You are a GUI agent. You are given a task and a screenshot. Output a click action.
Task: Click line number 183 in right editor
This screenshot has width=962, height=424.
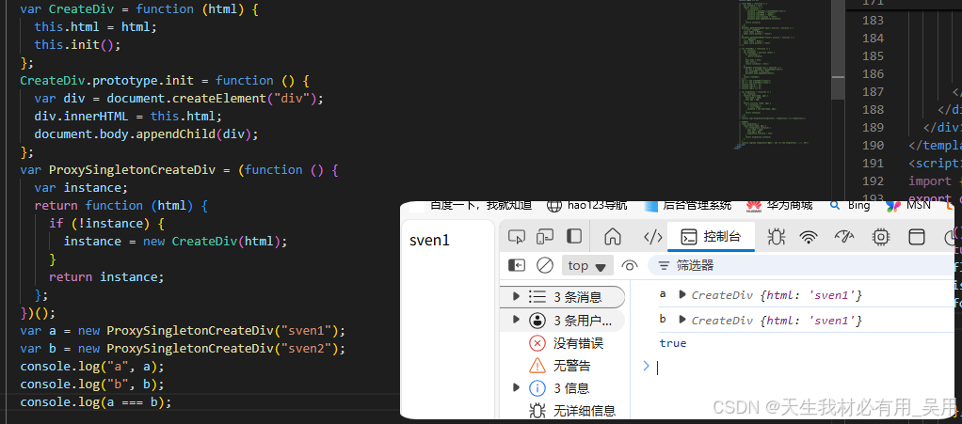click(873, 21)
